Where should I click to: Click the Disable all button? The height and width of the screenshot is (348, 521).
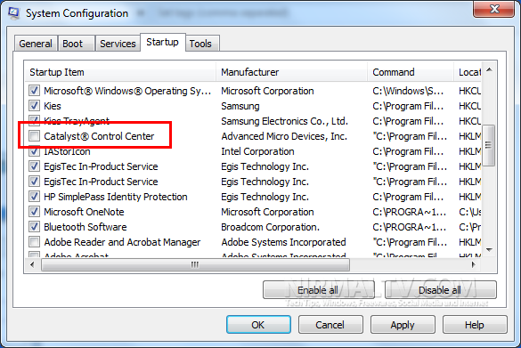440,290
